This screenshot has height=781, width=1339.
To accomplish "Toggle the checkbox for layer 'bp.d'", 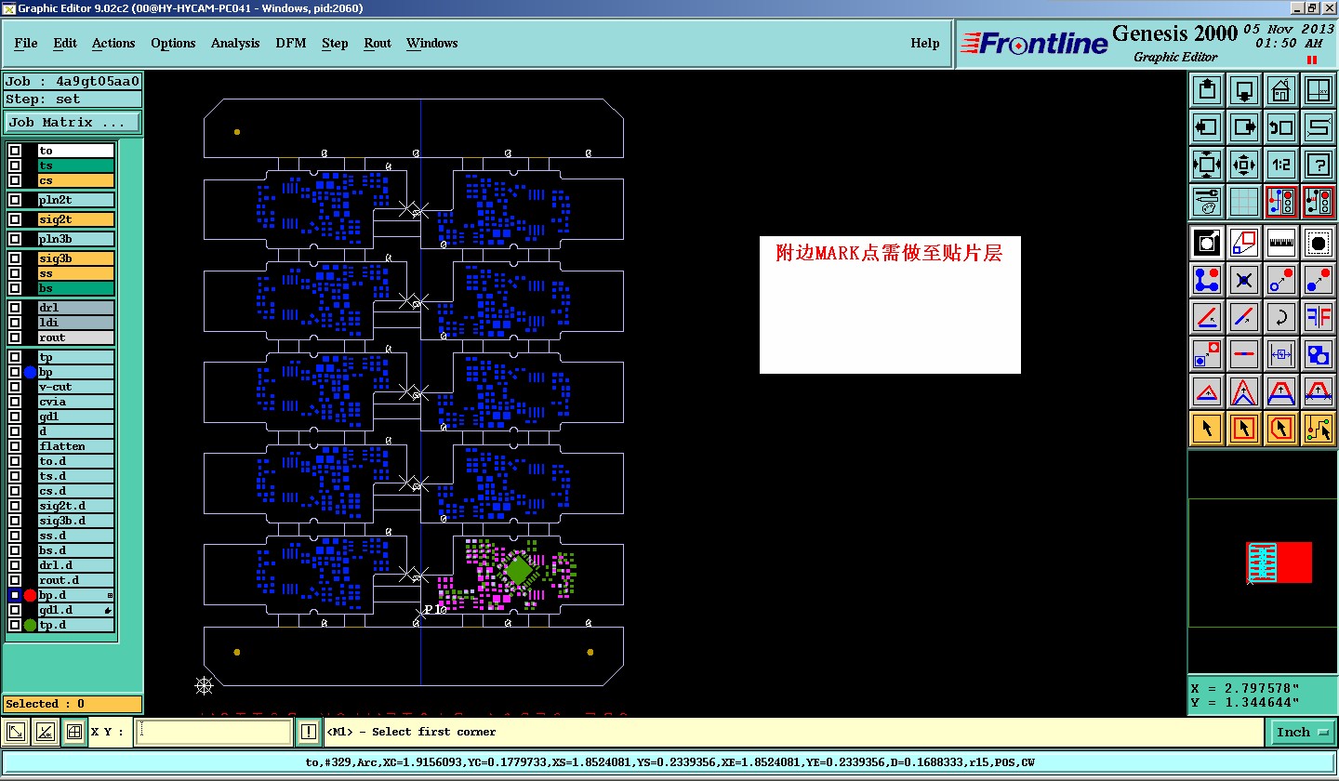I will pos(15,595).
